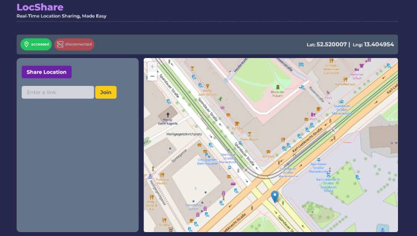Click the Waffel oder Becher ice cream icon
The height and width of the screenshot is (236, 417).
coord(208,86)
